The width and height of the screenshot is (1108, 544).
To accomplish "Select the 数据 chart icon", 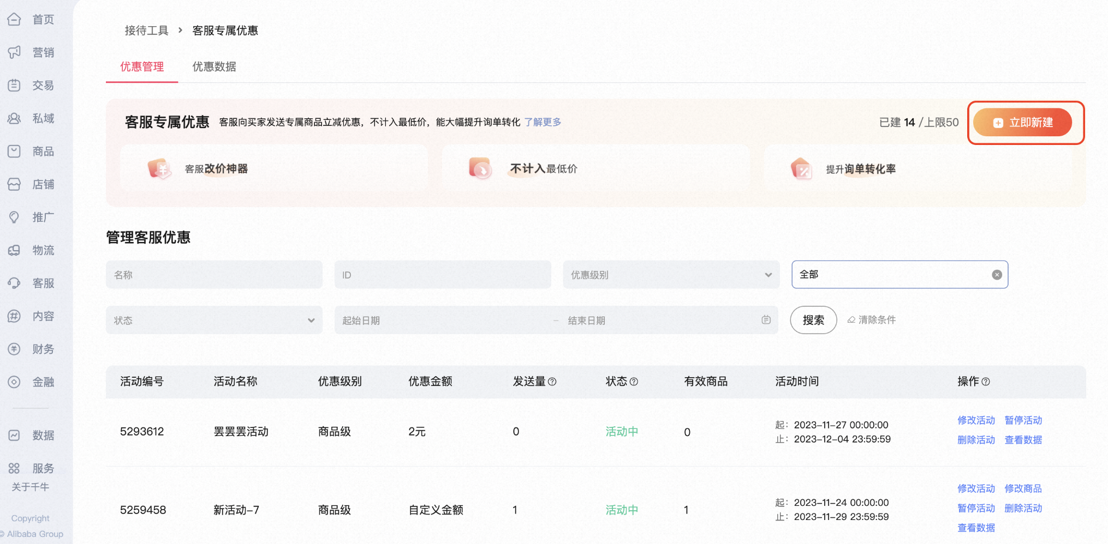I will point(14,436).
